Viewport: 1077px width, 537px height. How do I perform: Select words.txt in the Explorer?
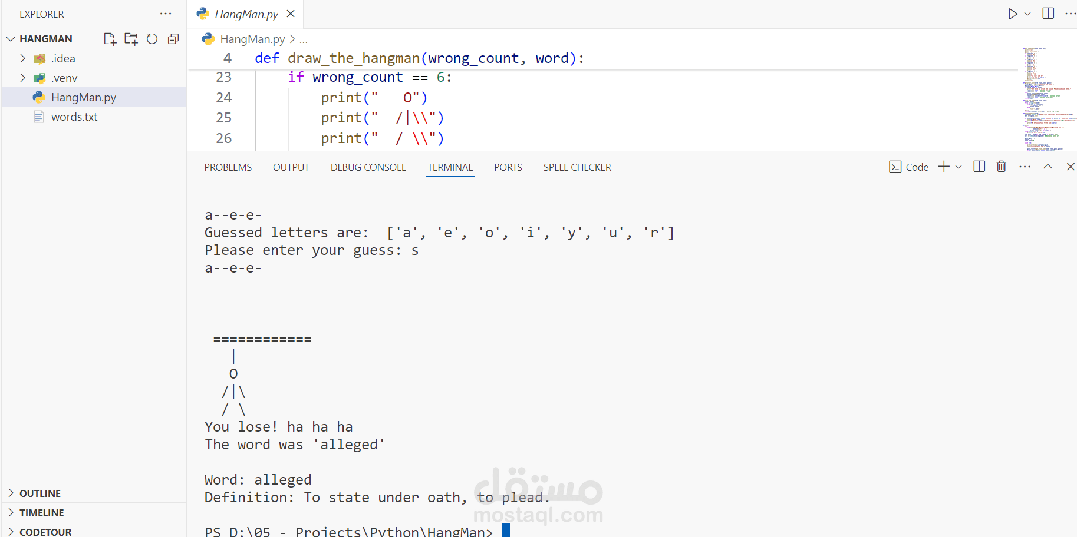pos(74,117)
